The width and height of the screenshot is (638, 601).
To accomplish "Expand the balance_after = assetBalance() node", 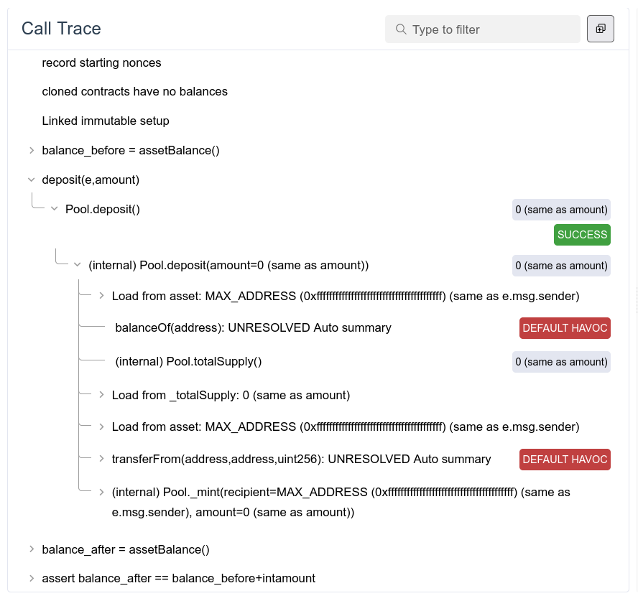I will click(32, 549).
